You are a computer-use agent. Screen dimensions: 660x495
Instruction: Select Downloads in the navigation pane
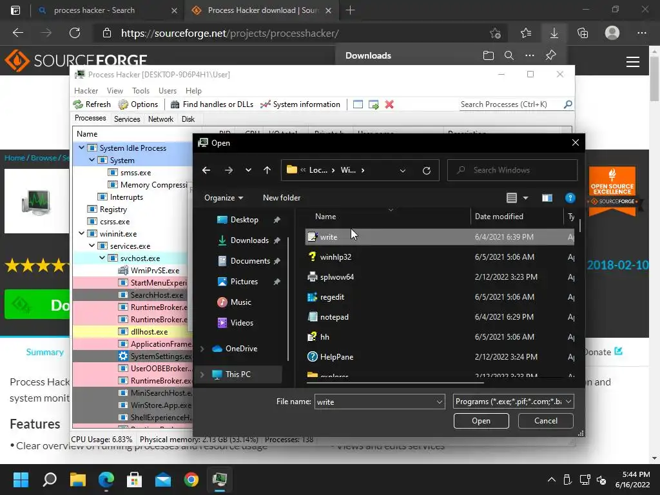249,240
